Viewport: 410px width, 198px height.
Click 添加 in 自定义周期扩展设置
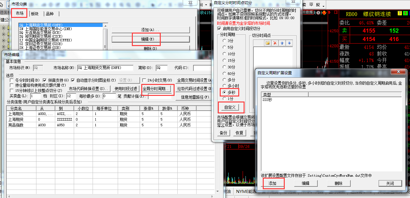click(x=272, y=183)
